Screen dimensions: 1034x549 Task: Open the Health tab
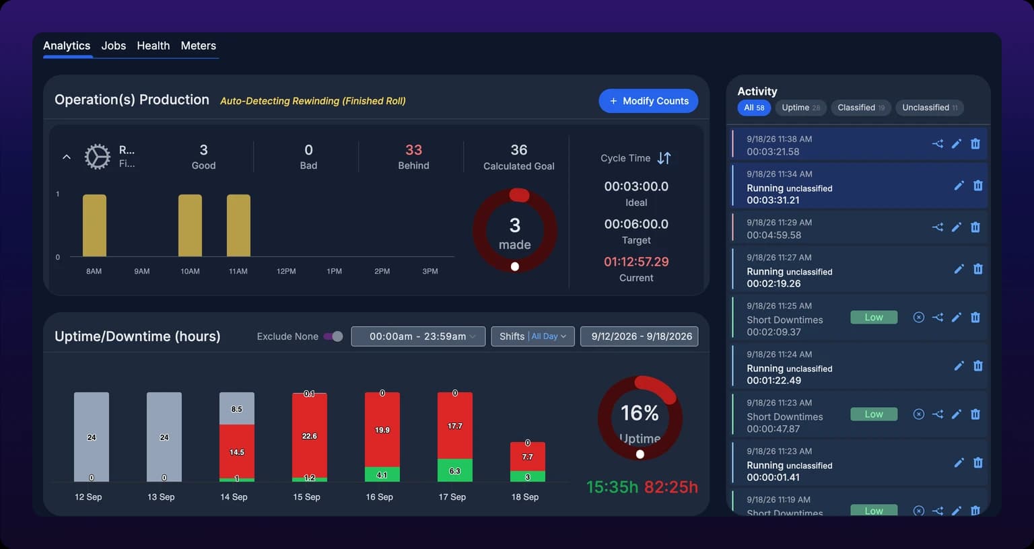click(x=153, y=46)
